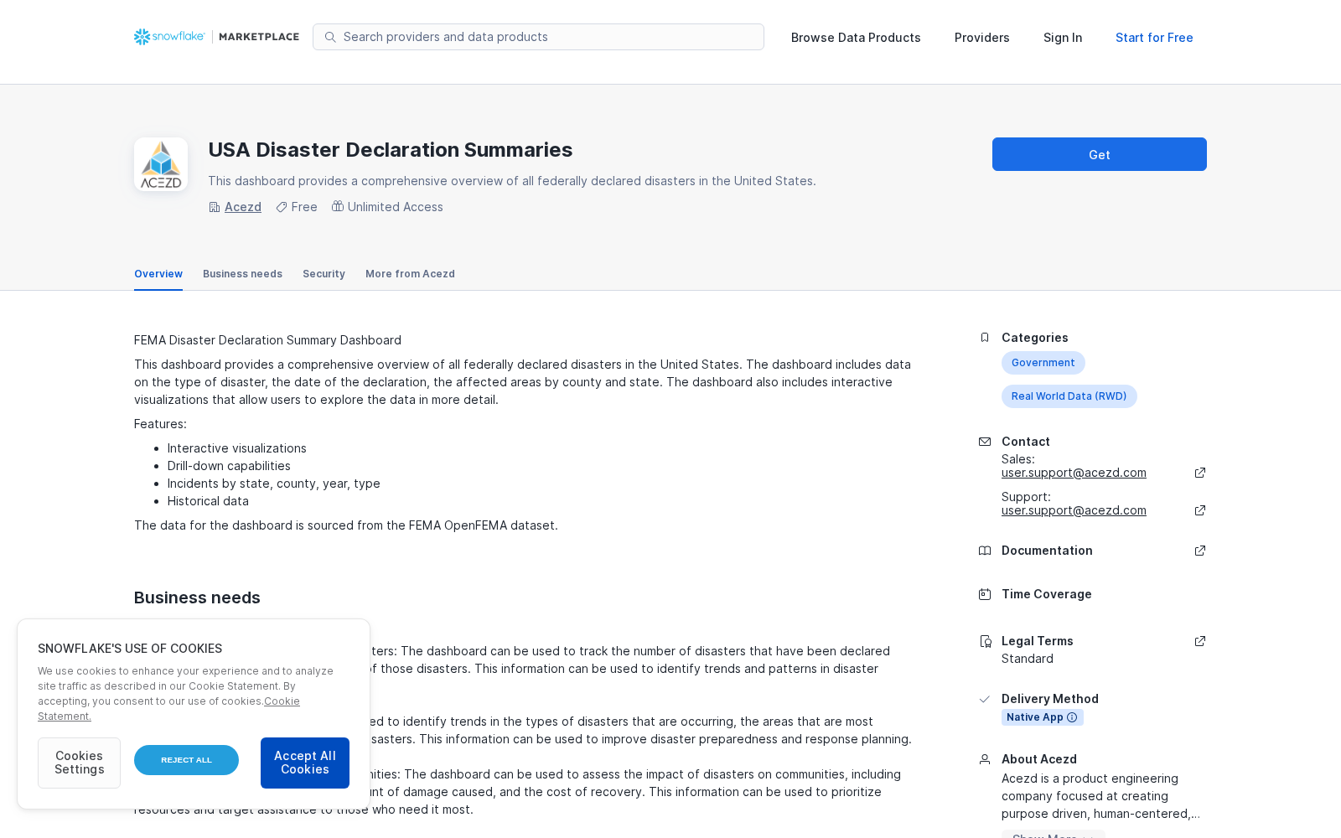This screenshot has height=838, width=1341.
Task: Click the Documentation book icon
Action: point(985,551)
